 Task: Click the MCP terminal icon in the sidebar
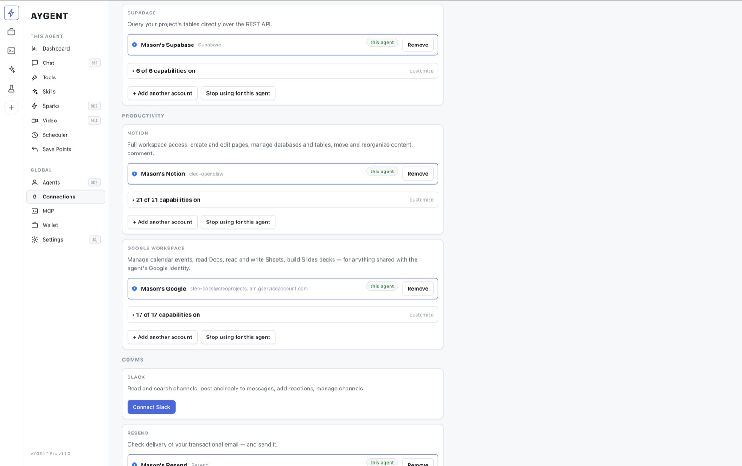[x=35, y=211]
